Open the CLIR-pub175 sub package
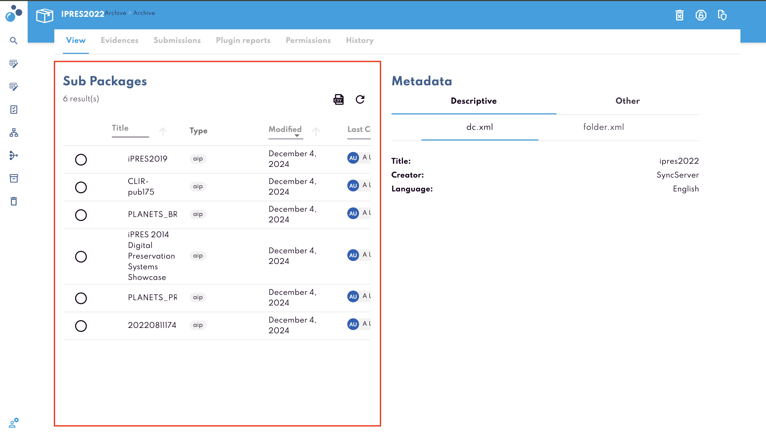This screenshot has height=434, width=766. click(141, 187)
